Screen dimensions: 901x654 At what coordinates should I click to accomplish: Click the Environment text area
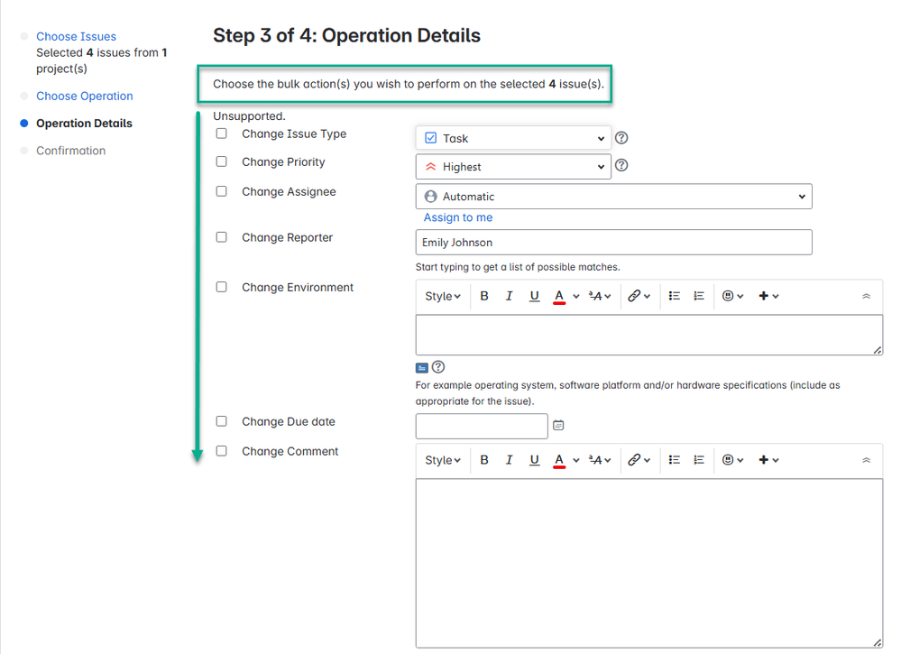[x=649, y=335]
